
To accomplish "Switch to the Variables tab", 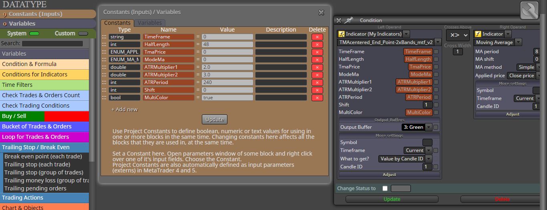I will [x=150, y=23].
